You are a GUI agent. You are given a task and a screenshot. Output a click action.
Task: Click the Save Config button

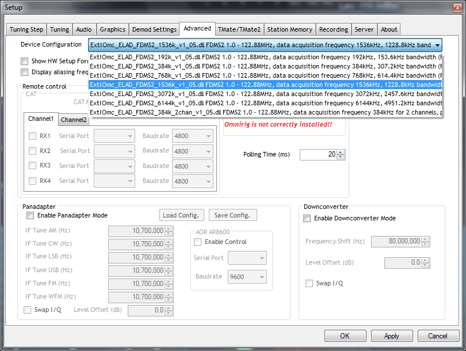(232, 215)
